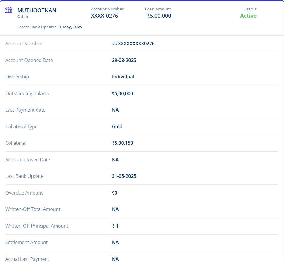
Task: Click the Ownership value Individual
Action: (x=123, y=77)
